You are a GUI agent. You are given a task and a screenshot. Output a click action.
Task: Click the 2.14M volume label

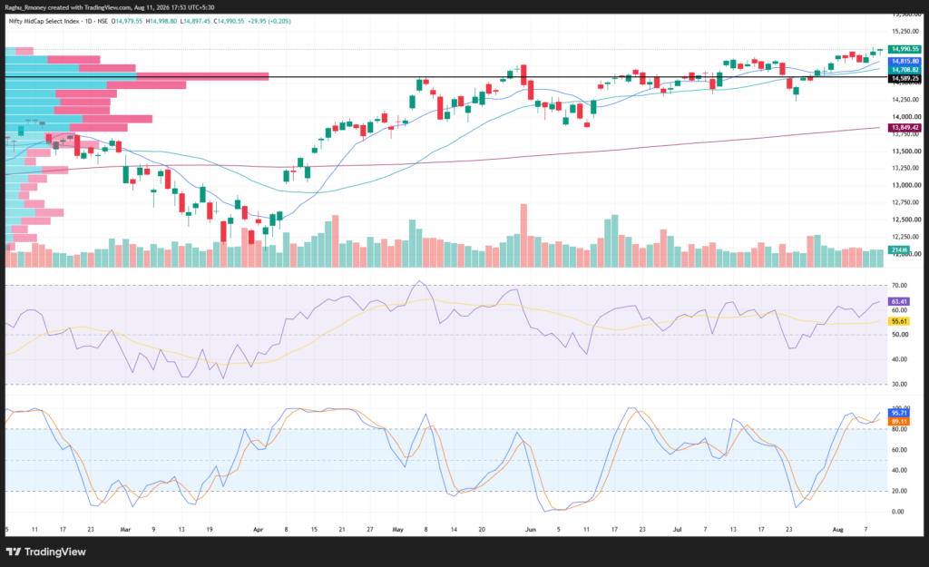click(x=899, y=250)
